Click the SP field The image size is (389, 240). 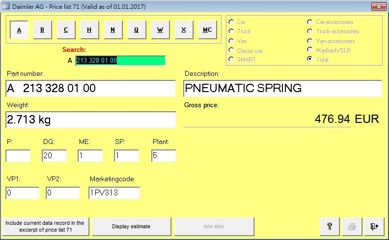pos(126,156)
